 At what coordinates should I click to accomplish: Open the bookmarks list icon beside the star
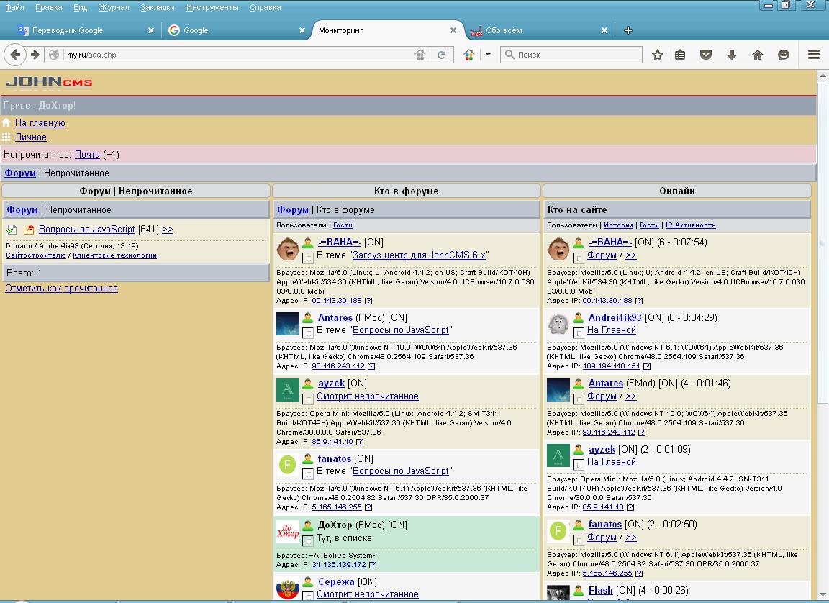(x=680, y=55)
